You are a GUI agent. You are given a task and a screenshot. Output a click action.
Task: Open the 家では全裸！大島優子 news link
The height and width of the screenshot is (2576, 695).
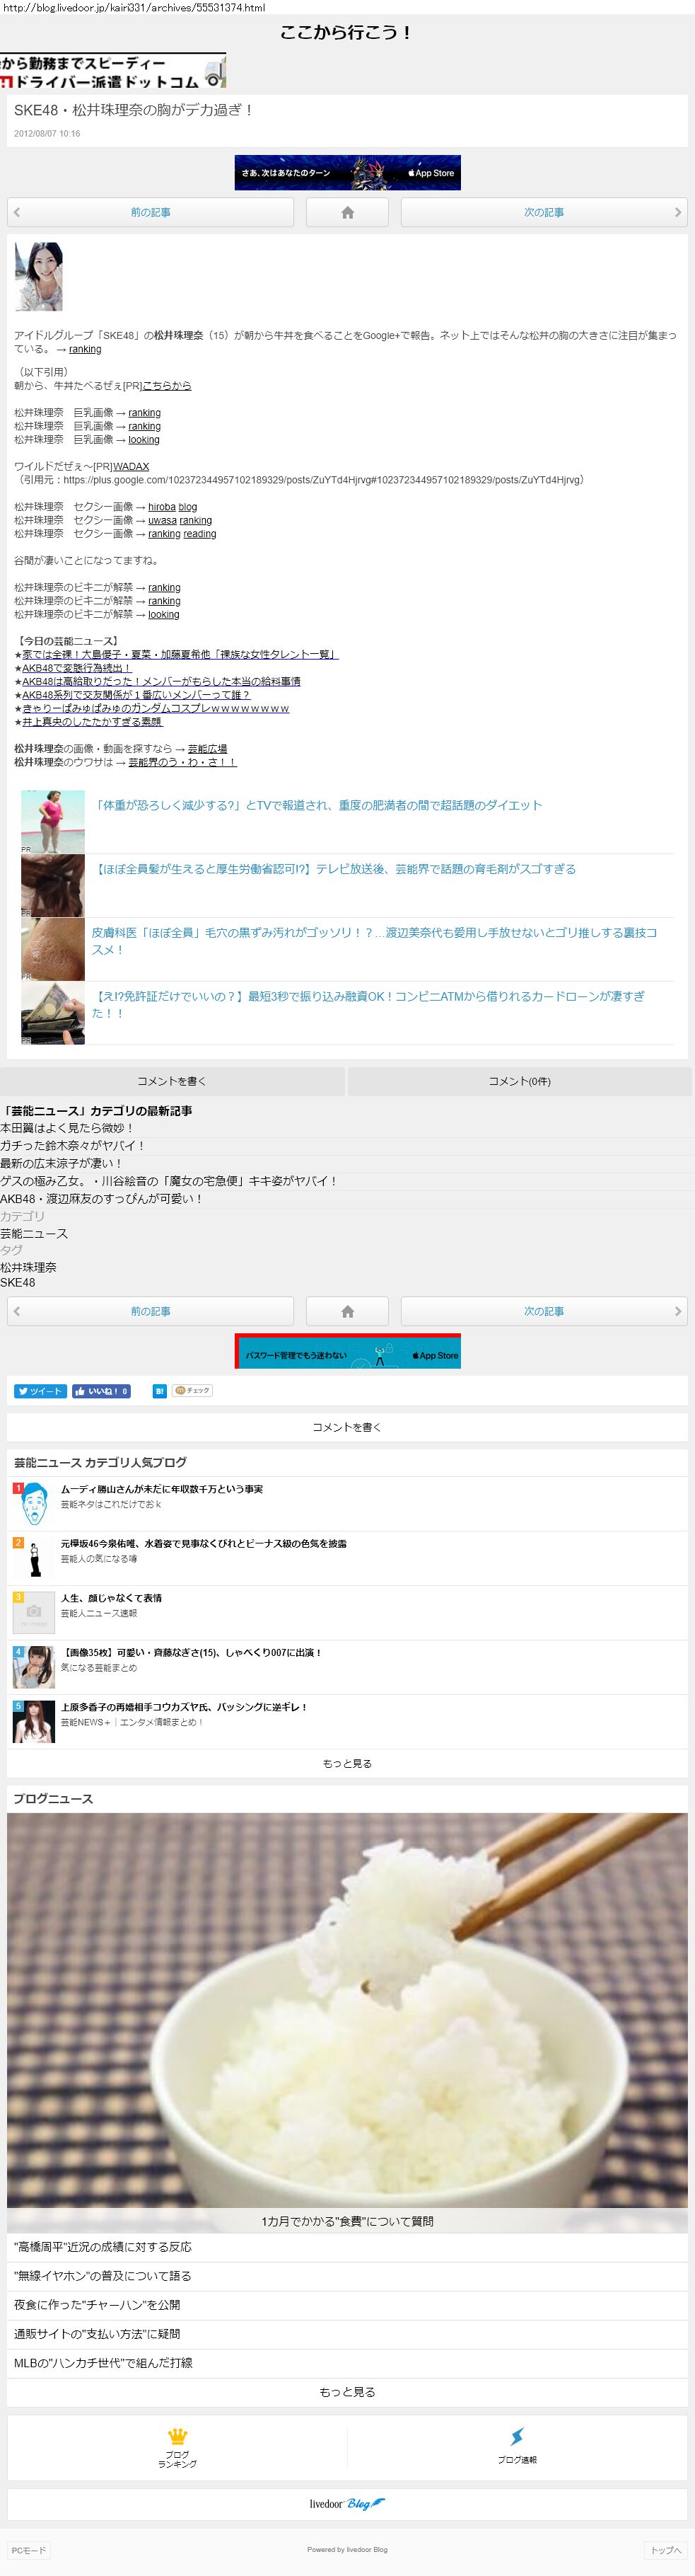tap(180, 654)
